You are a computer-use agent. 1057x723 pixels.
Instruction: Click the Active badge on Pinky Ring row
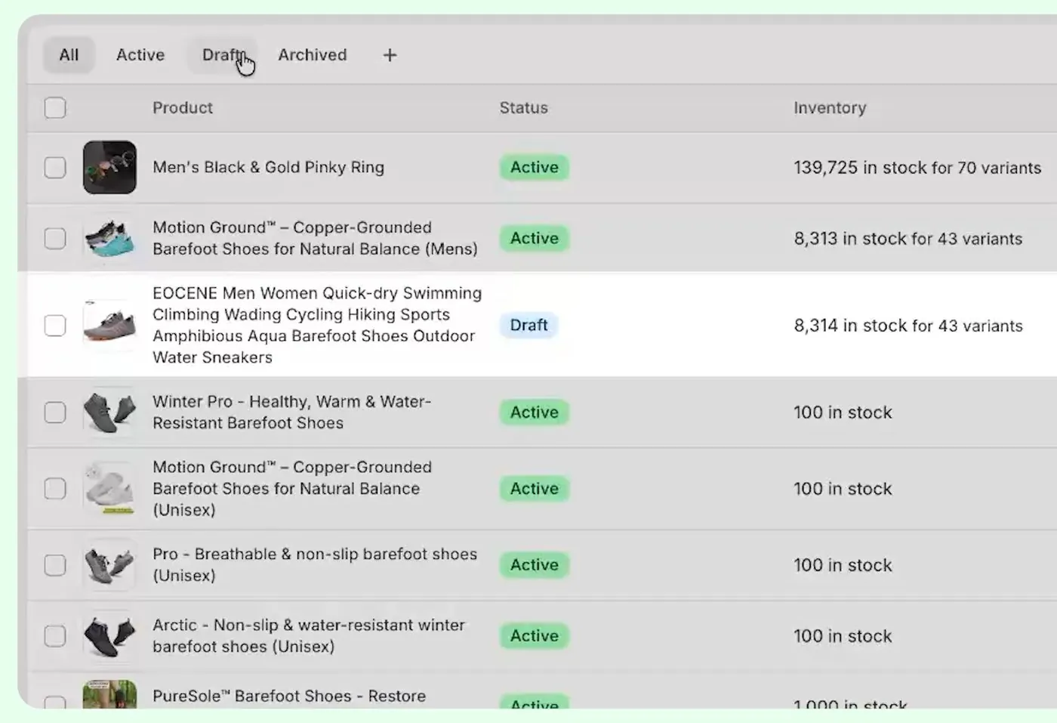[x=534, y=168]
